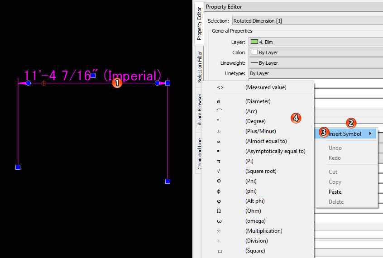Select the blue grip on dimension text
Image resolution: width=383 pixels, height=258 pixels.
point(93,75)
